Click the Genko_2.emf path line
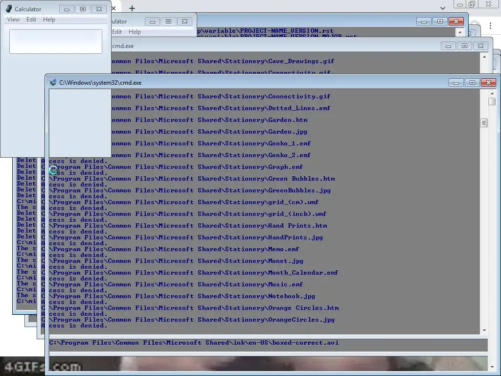The width and height of the screenshot is (501, 376). pyautogui.click(x=211, y=155)
